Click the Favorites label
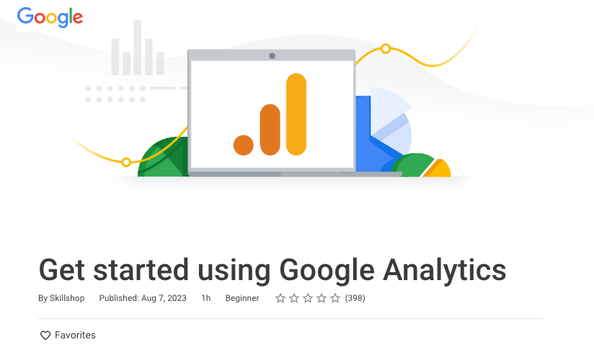The image size is (594, 355). 75,335
